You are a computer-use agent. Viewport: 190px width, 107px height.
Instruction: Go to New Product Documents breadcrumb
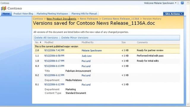(x=61, y=19)
